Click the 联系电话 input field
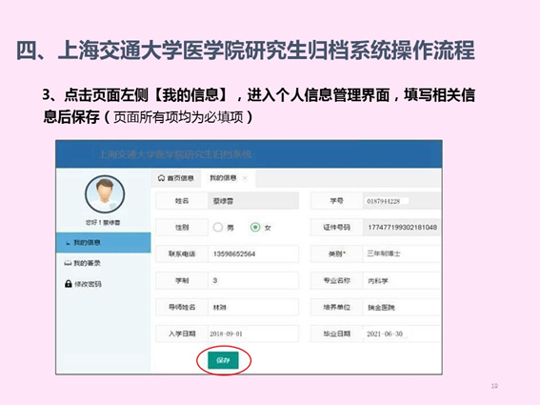The height and width of the screenshot is (405, 540). coord(253,254)
